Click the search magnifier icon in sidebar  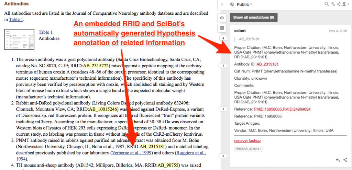(x=327, y=4)
